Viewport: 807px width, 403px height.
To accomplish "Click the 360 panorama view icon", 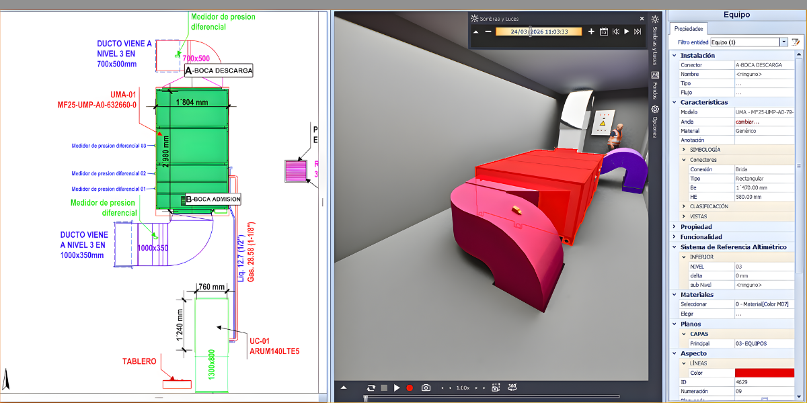I will coord(512,388).
